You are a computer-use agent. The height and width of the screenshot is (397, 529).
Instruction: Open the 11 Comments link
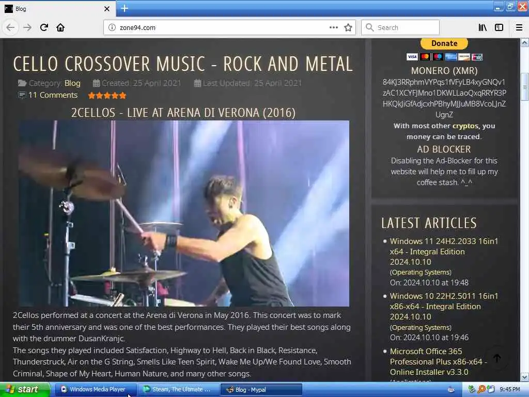pyautogui.click(x=53, y=95)
